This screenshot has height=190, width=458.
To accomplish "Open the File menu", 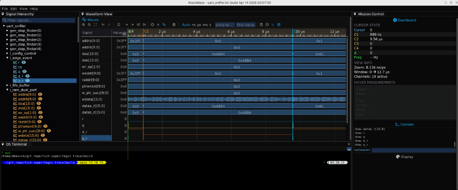I will point(4,9).
